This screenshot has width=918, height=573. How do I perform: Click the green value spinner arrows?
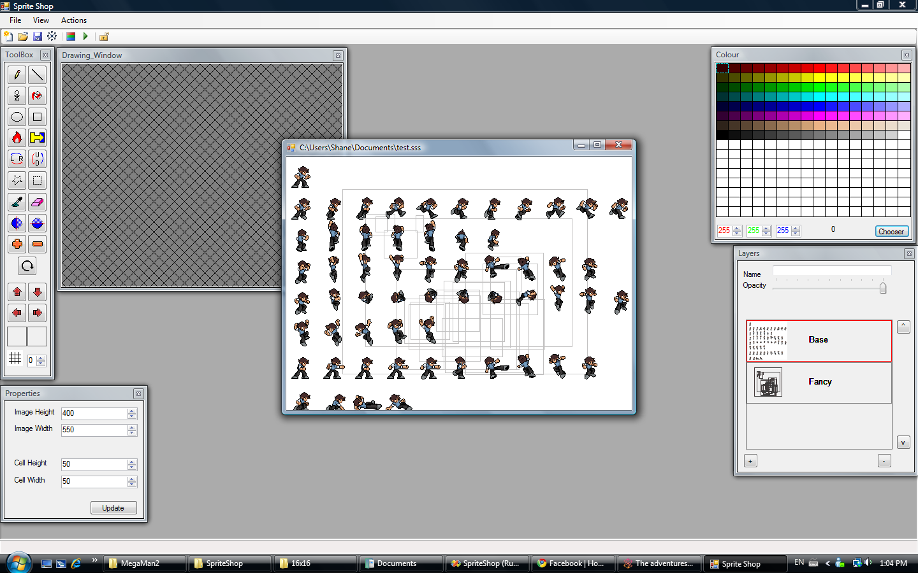[x=766, y=230]
